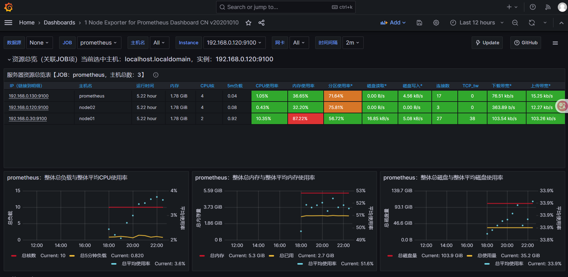Viewport: 568px width, 277px height.
Task: Sort table by CPU使用率 column
Action: pyautogui.click(x=267, y=86)
